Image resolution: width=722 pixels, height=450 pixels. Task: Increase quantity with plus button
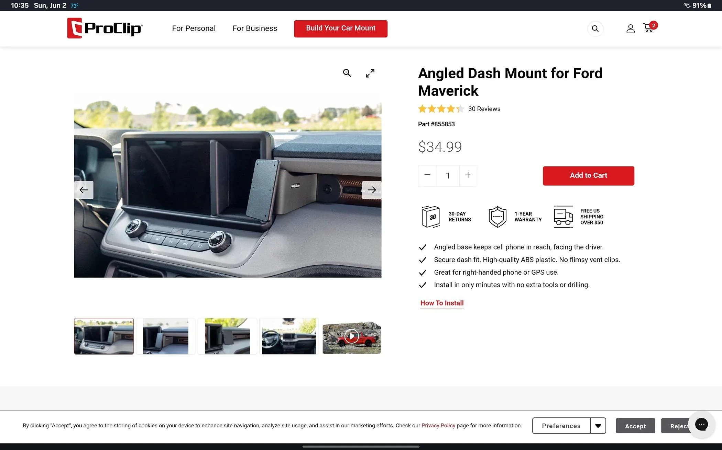tap(468, 175)
